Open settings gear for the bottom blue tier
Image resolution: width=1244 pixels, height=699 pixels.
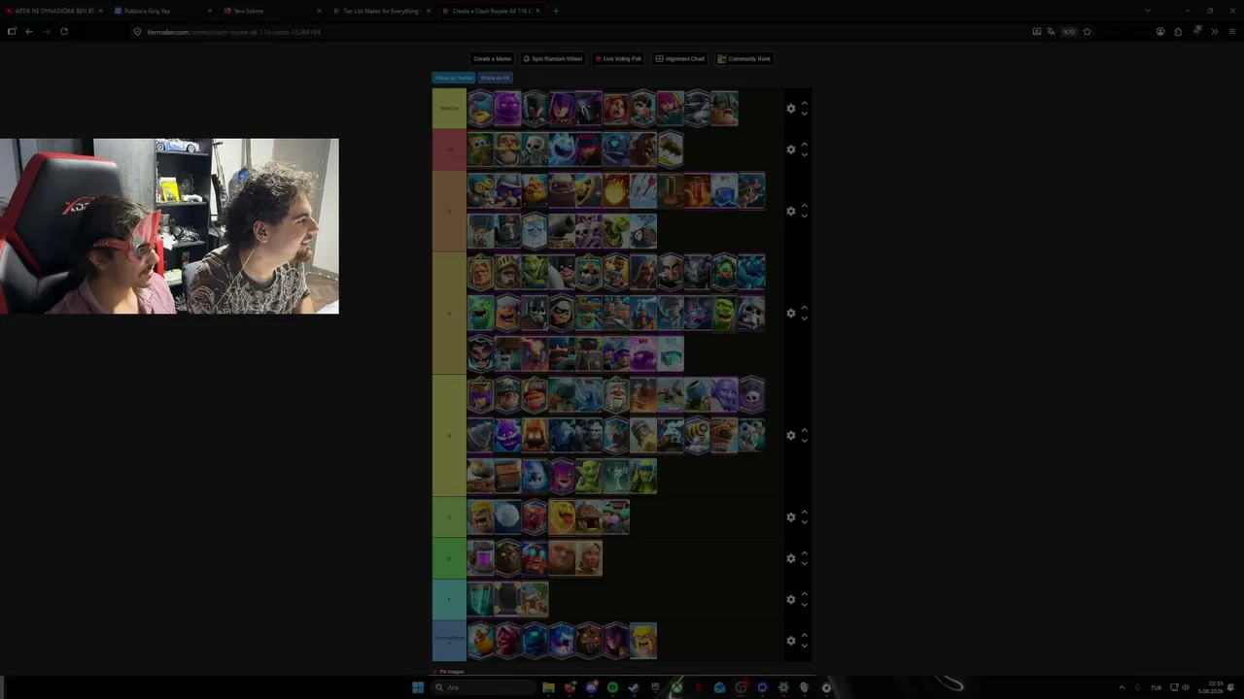pyautogui.click(x=790, y=641)
